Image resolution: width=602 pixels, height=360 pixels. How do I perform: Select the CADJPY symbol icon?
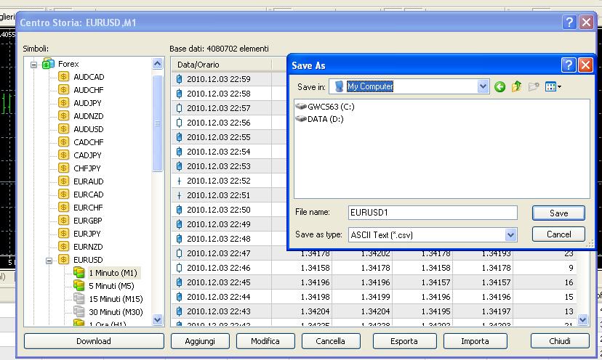(x=63, y=155)
